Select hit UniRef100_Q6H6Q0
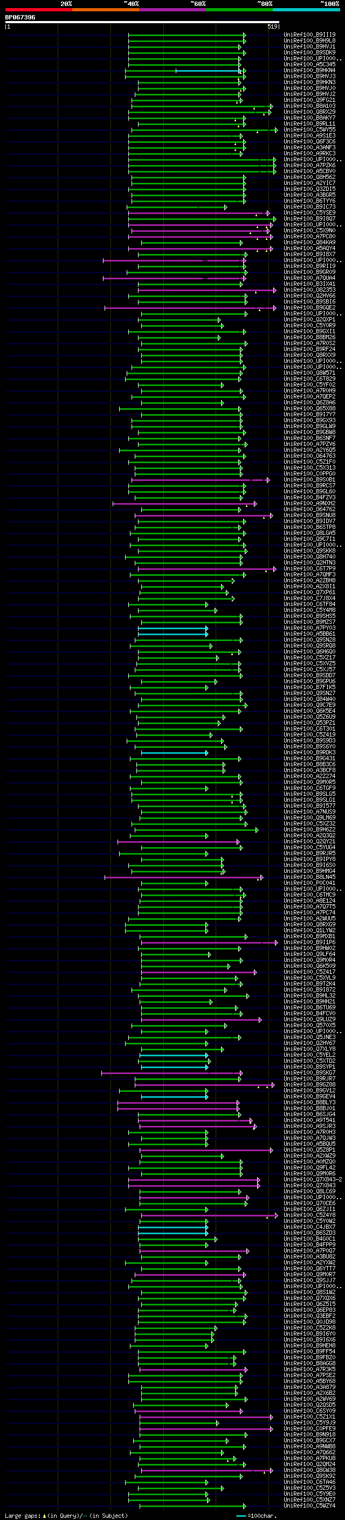 [x=309, y=651]
